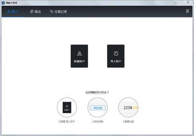The image size is (194, 136).
Task: Click the 2238 BFC earnings circle
Action: (128, 107)
